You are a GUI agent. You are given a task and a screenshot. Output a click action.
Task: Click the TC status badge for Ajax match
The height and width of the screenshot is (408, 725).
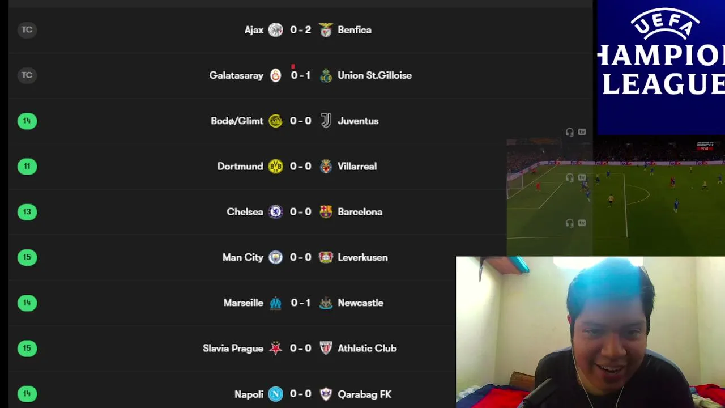[x=27, y=29]
